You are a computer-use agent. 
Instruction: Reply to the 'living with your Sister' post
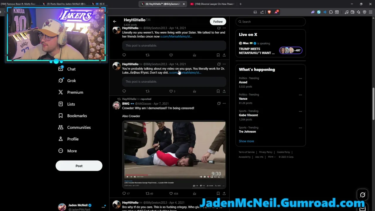[x=124, y=55]
